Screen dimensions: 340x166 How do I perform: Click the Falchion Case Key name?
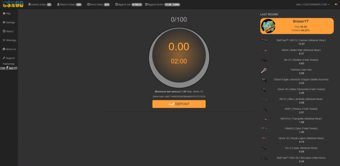pos(301,70)
